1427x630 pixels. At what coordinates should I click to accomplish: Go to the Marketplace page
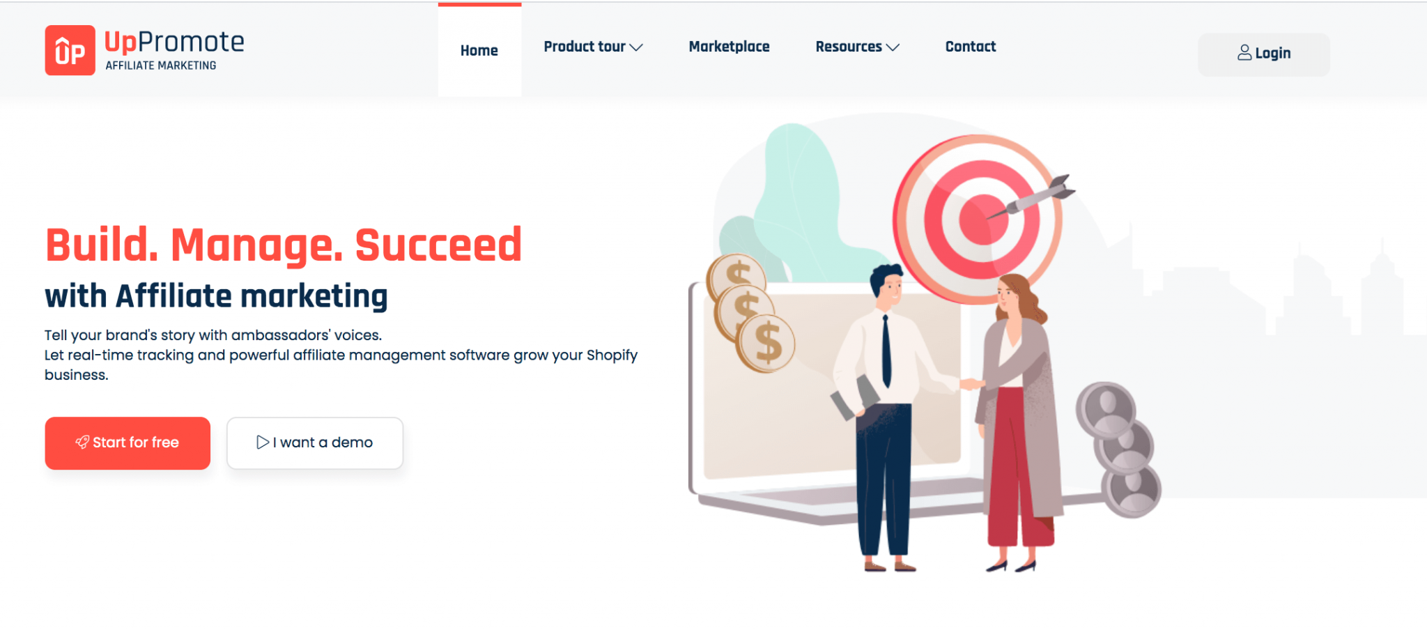(x=729, y=47)
